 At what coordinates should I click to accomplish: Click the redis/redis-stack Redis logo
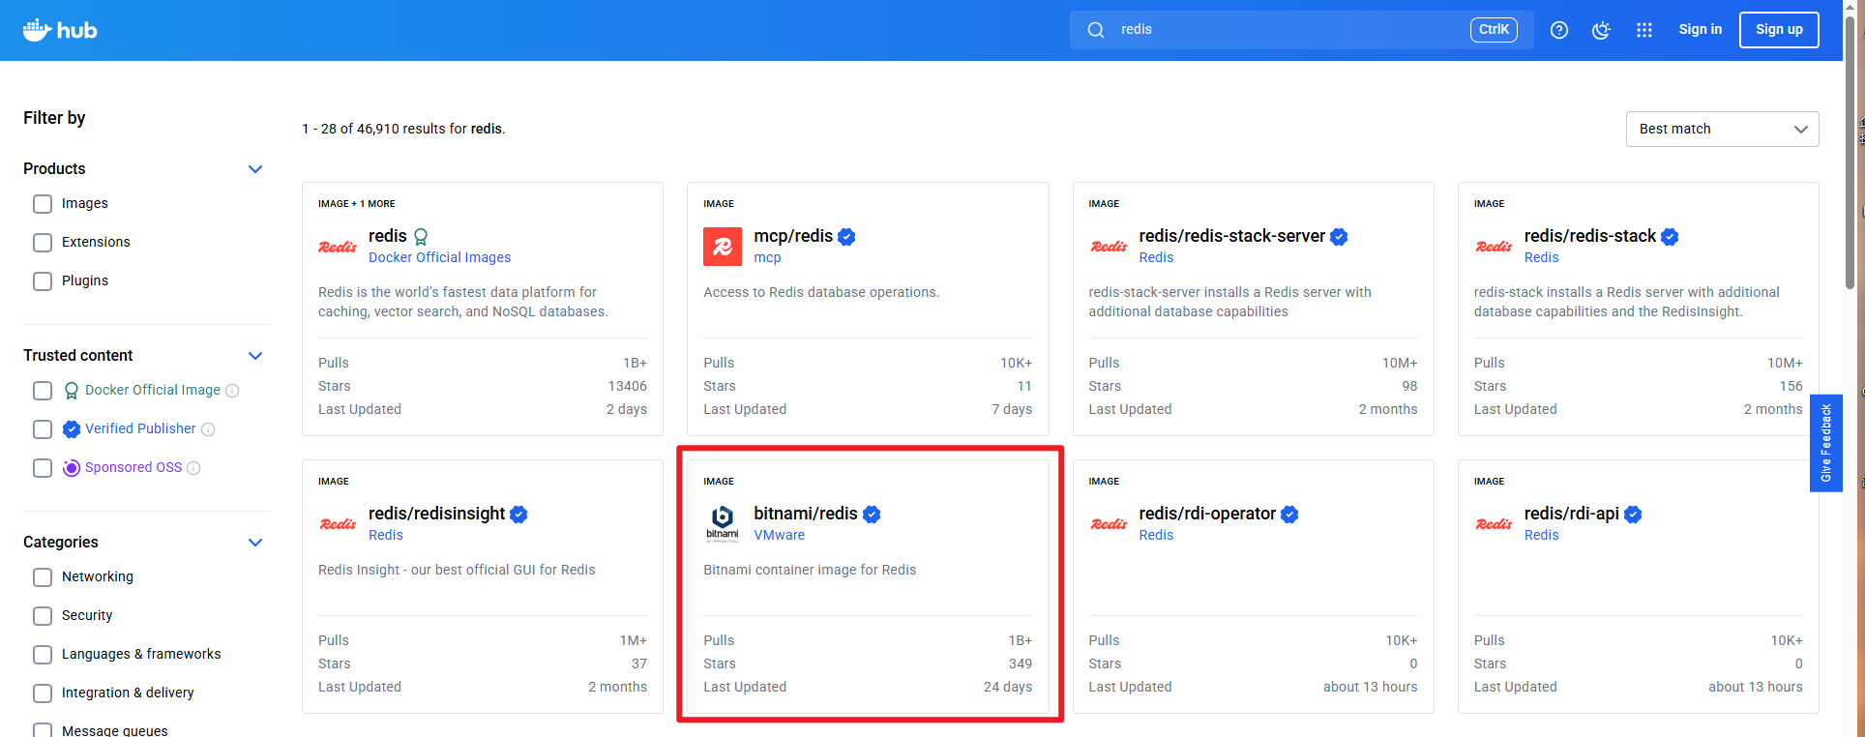tap(1494, 247)
